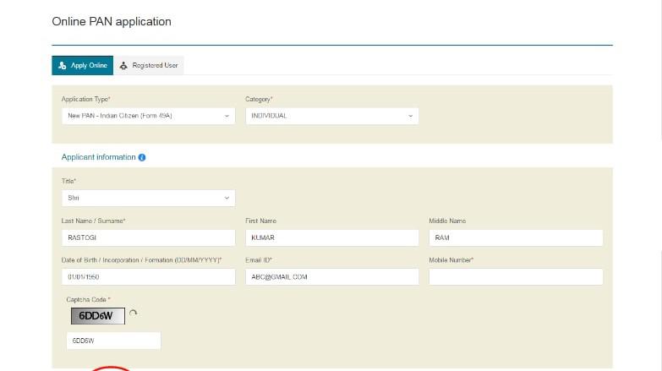Screen dimensions: 662x371
Task: Click the Applicant information heading text
Action: [x=98, y=157]
